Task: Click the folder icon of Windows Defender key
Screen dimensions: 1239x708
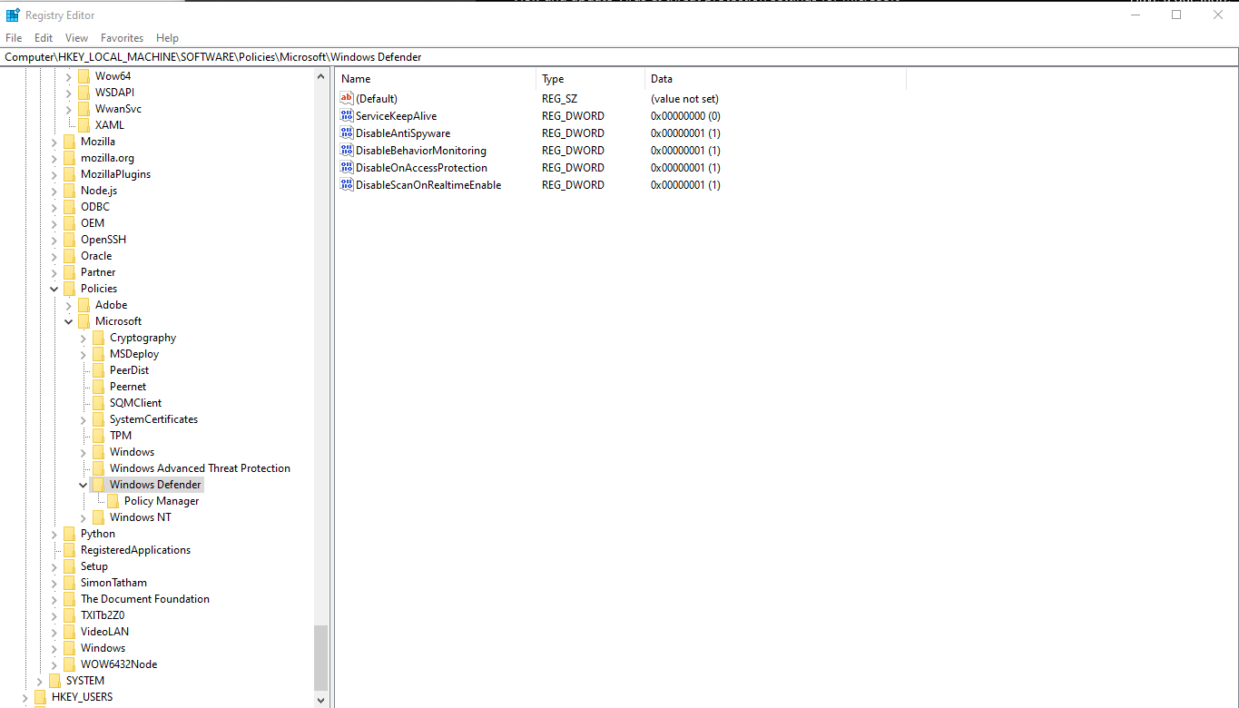Action: [x=98, y=484]
